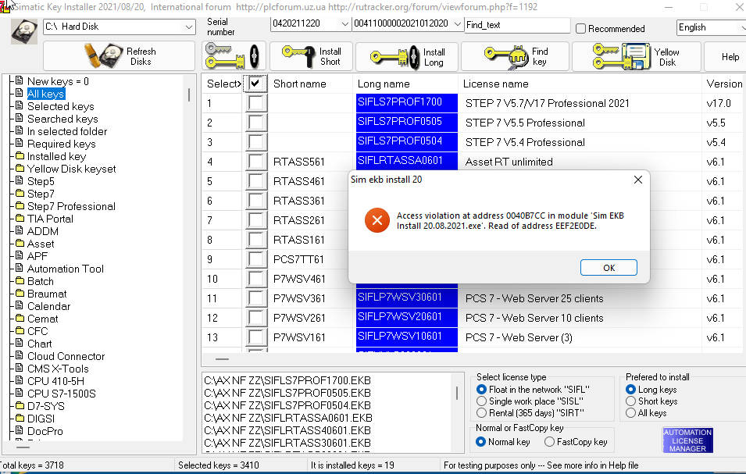Viewport: 746px width, 474px height.
Task: Click the Install Long key button
Action: click(407, 56)
